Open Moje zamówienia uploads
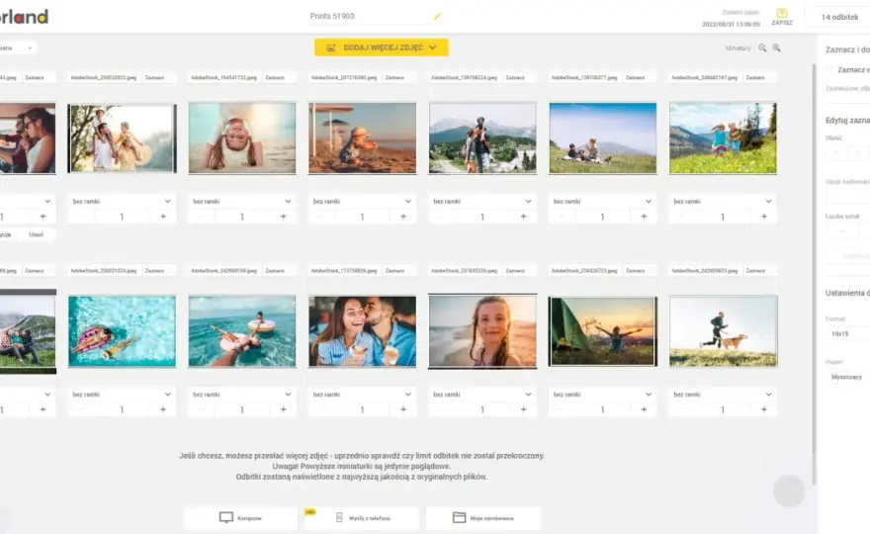870x534 pixels. tap(483, 518)
